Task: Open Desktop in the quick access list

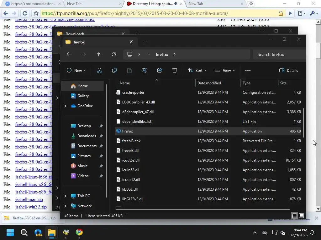Action: point(84,126)
